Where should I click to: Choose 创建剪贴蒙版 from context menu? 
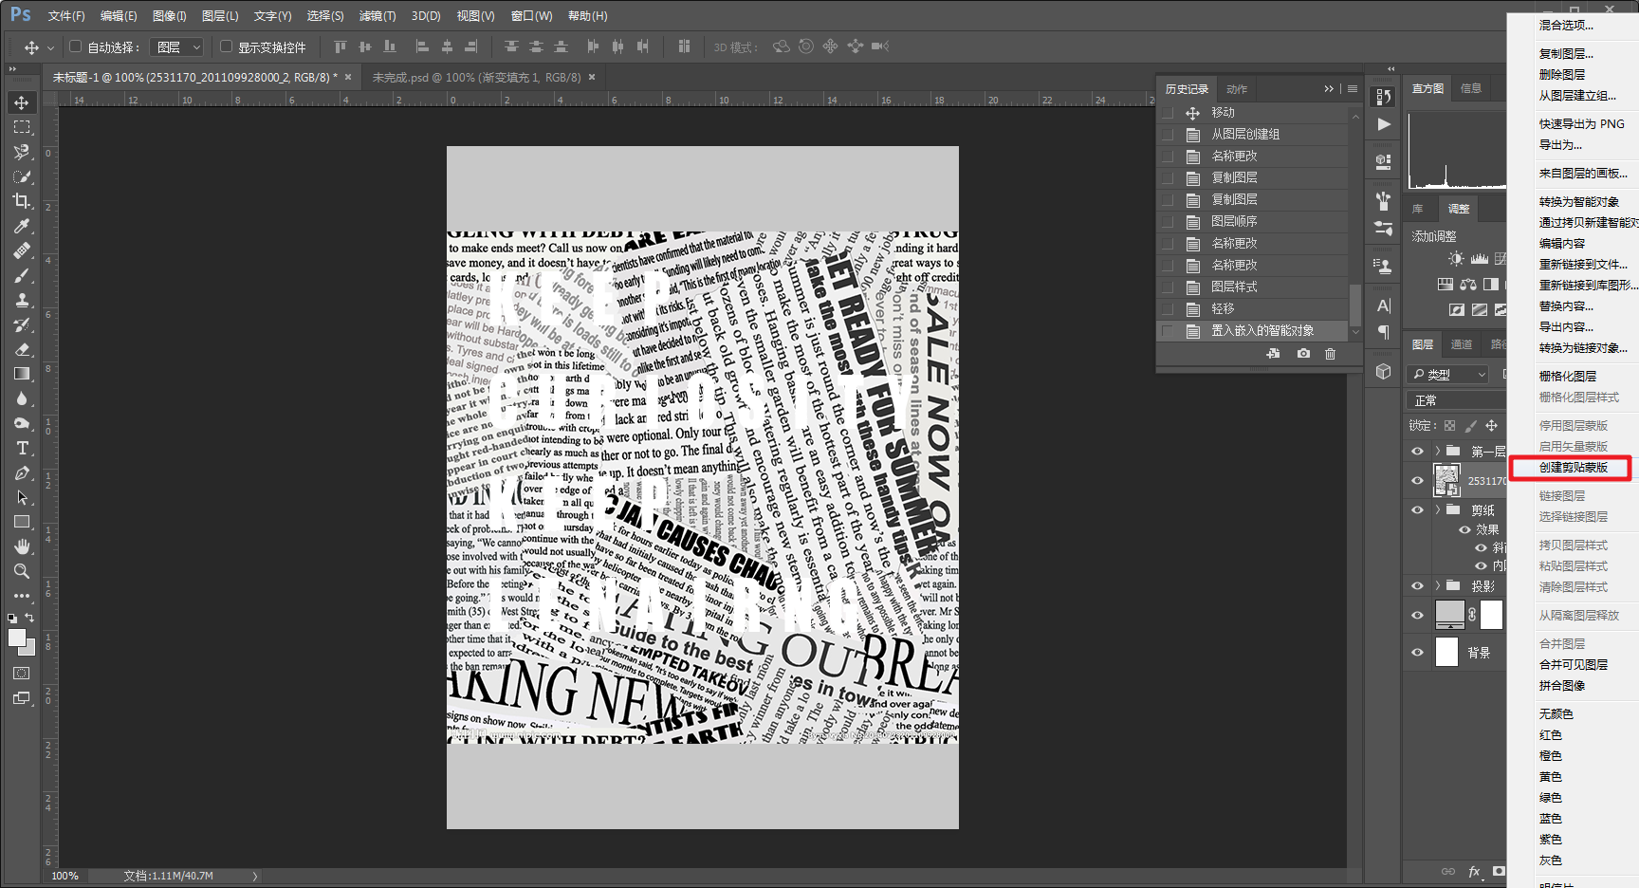(1573, 467)
